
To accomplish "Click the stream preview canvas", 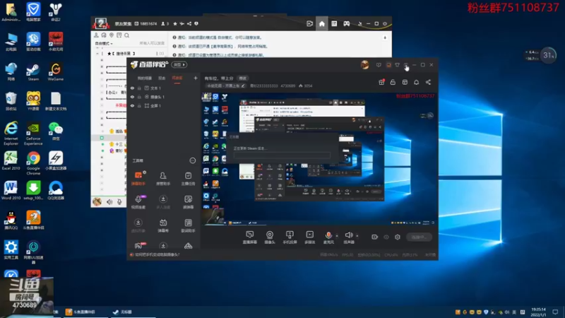I will [x=319, y=158].
